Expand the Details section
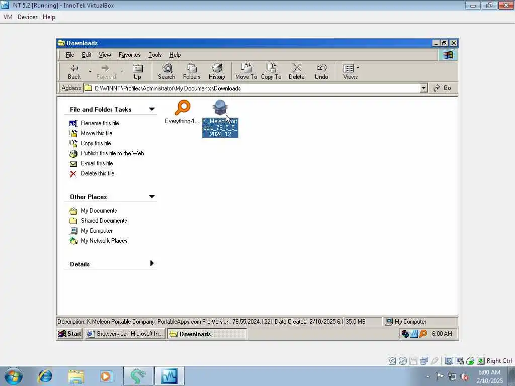 point(152,263)
